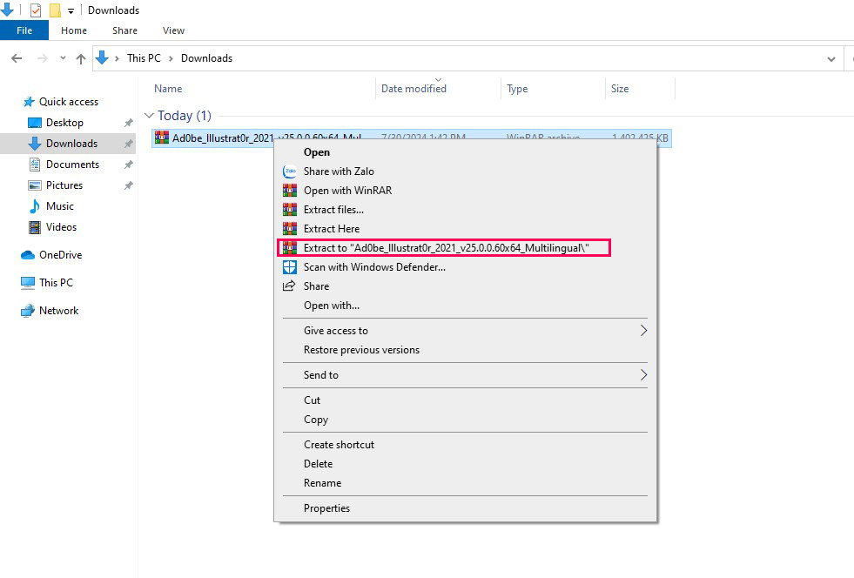Click the Music note icon in sidebar
This screenshot has width=854, height=578.
click(x=35, y=206)
